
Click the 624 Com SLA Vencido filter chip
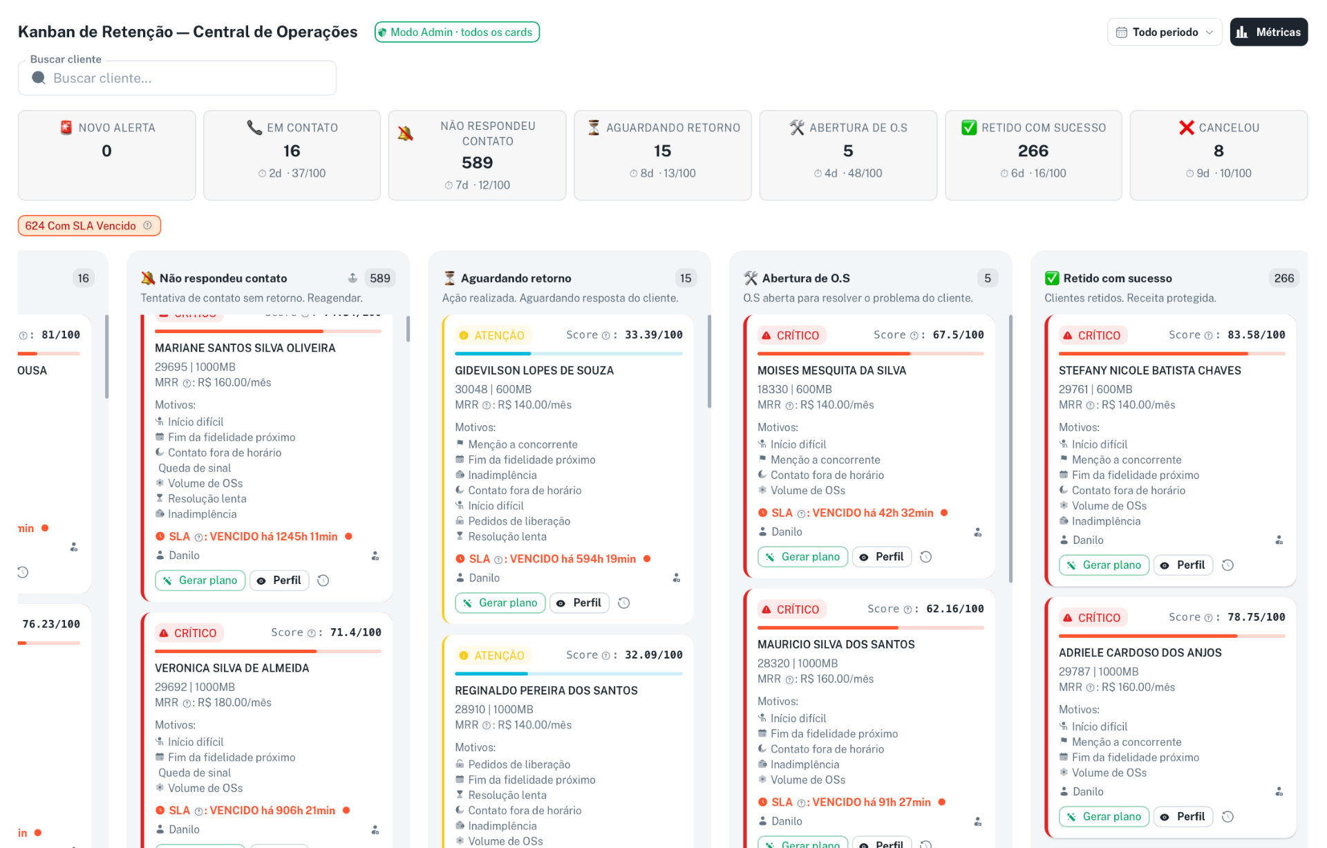[x=89, y=225]
